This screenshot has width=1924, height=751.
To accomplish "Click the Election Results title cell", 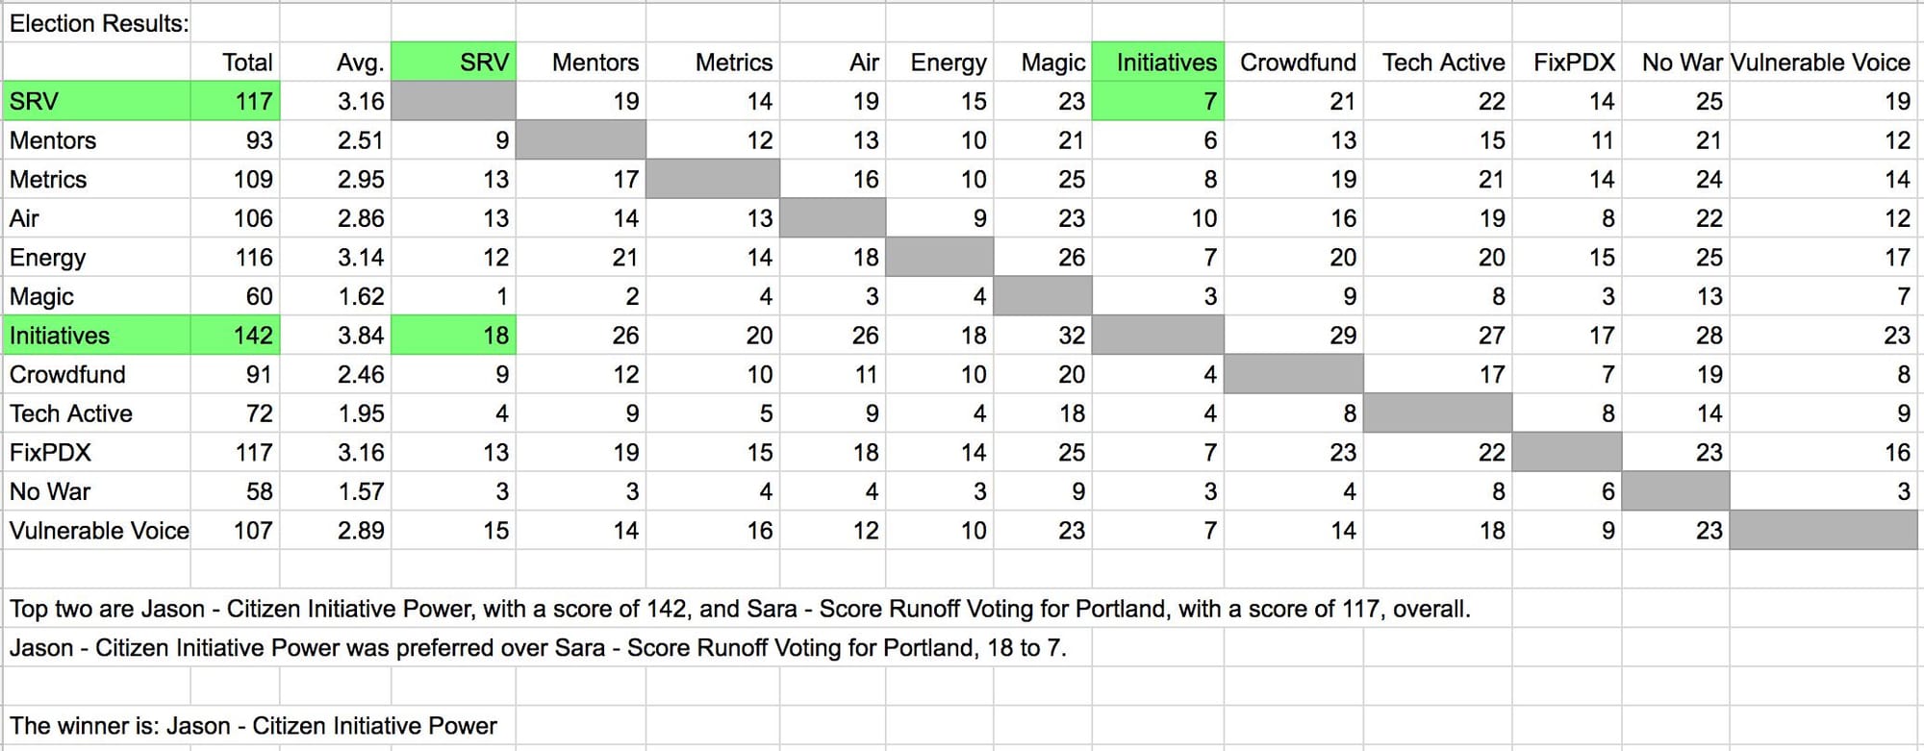I will (x=99, y=23).
